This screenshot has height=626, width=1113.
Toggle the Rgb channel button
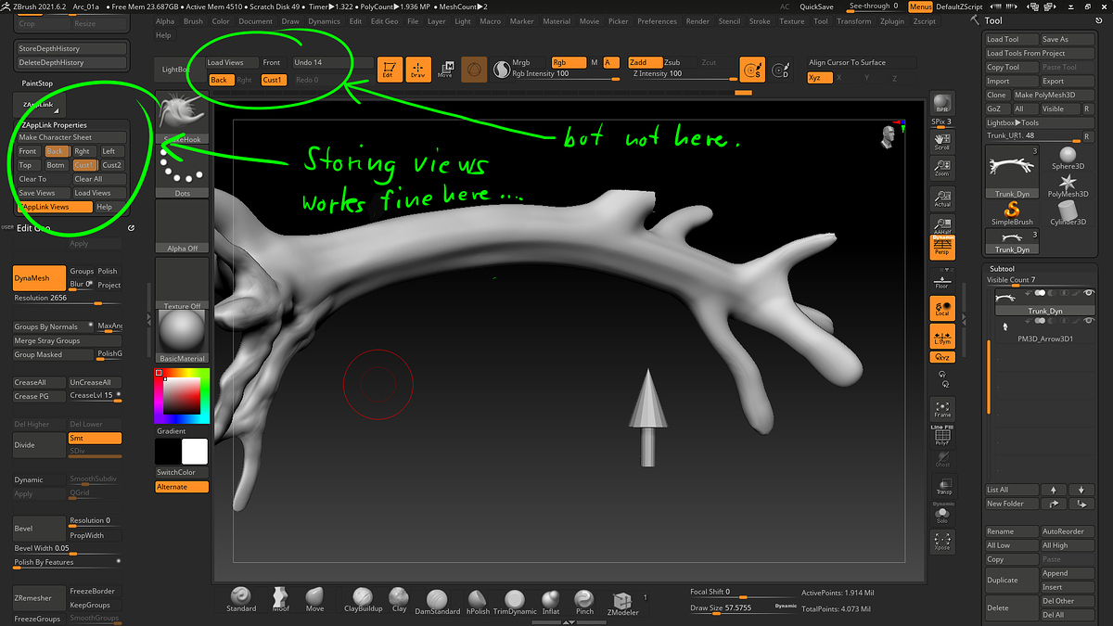[569, 62]
